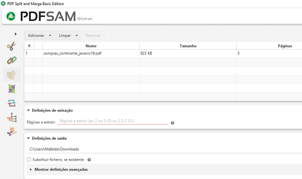Screen dimensions: 302x179
Task: Select the Extract pages tool icon
Action: click(x=12, y=75)
